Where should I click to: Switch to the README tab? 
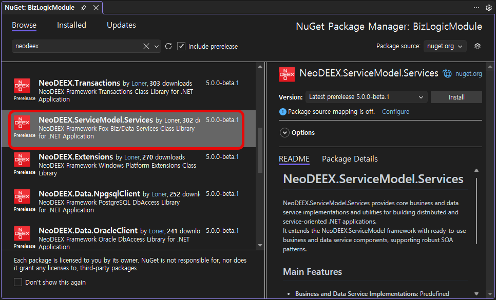294,159
